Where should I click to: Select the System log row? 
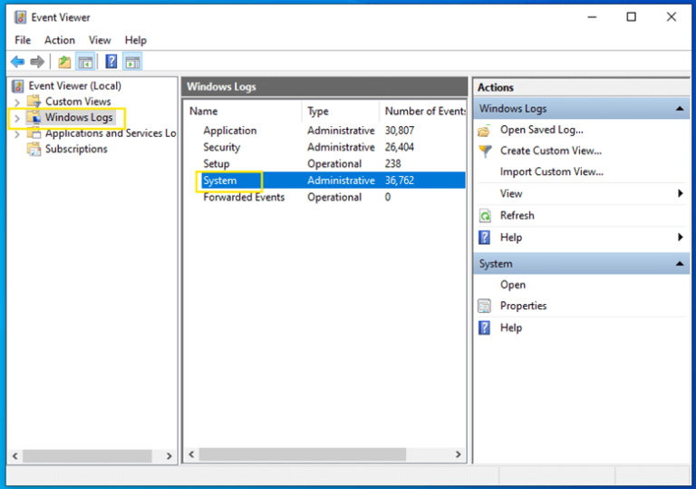(325, 181)
